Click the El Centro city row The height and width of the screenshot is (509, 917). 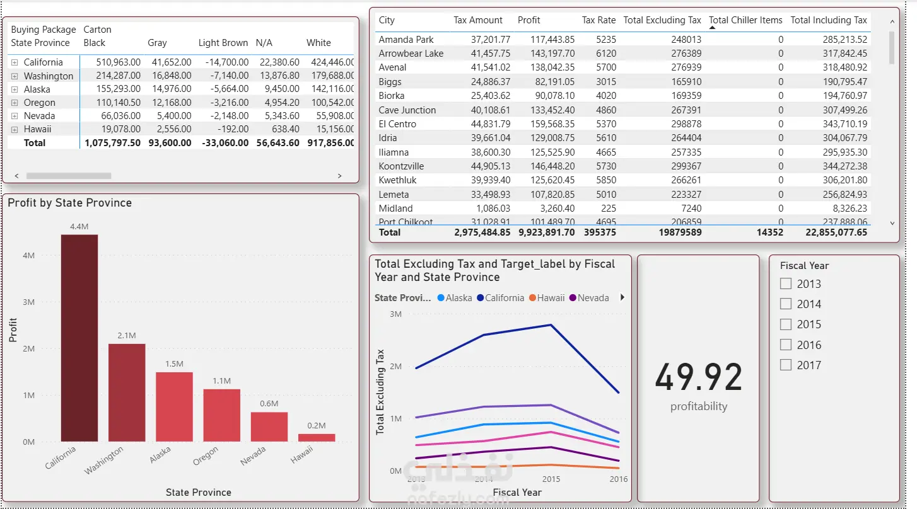(623, 123)
